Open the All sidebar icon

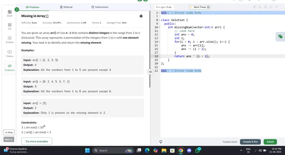[10, 26]
